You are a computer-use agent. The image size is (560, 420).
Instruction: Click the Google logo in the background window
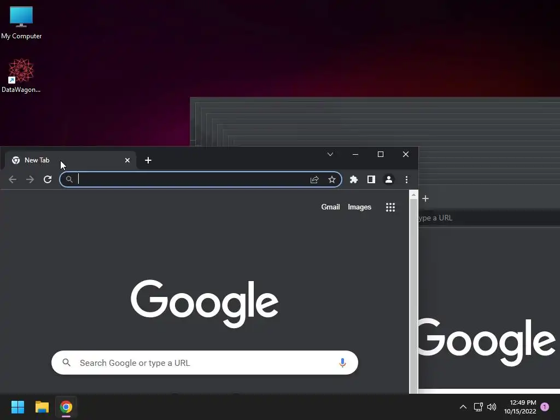pos(487,342)
